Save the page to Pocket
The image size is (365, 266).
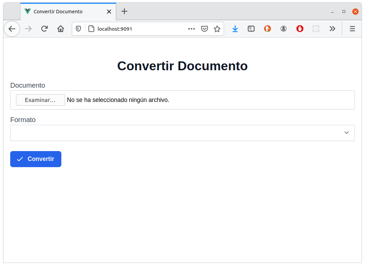pos(204,29)
